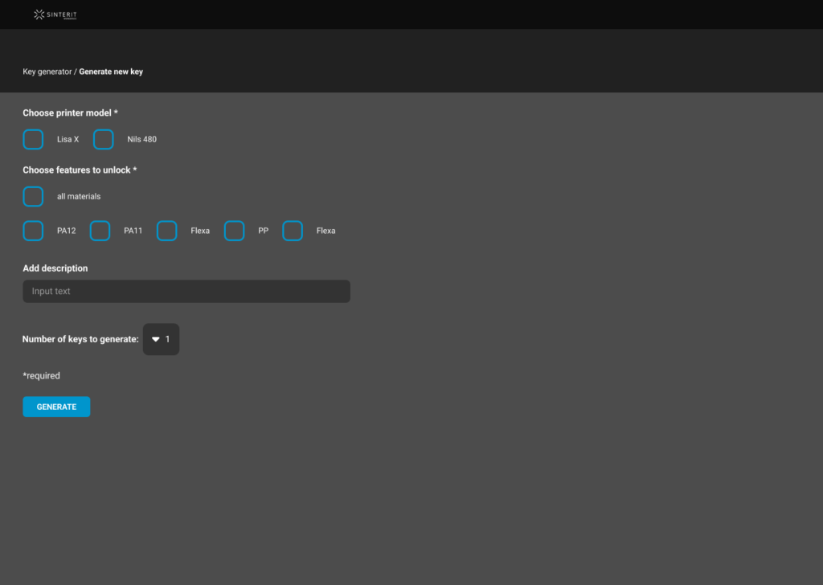This screenshot has width=823, height=585.
Task: Focus the Add description input field
Action: 186,291
